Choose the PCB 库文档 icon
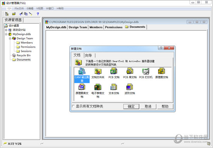This screenshot has height=148, width=213. pos(130,71)
